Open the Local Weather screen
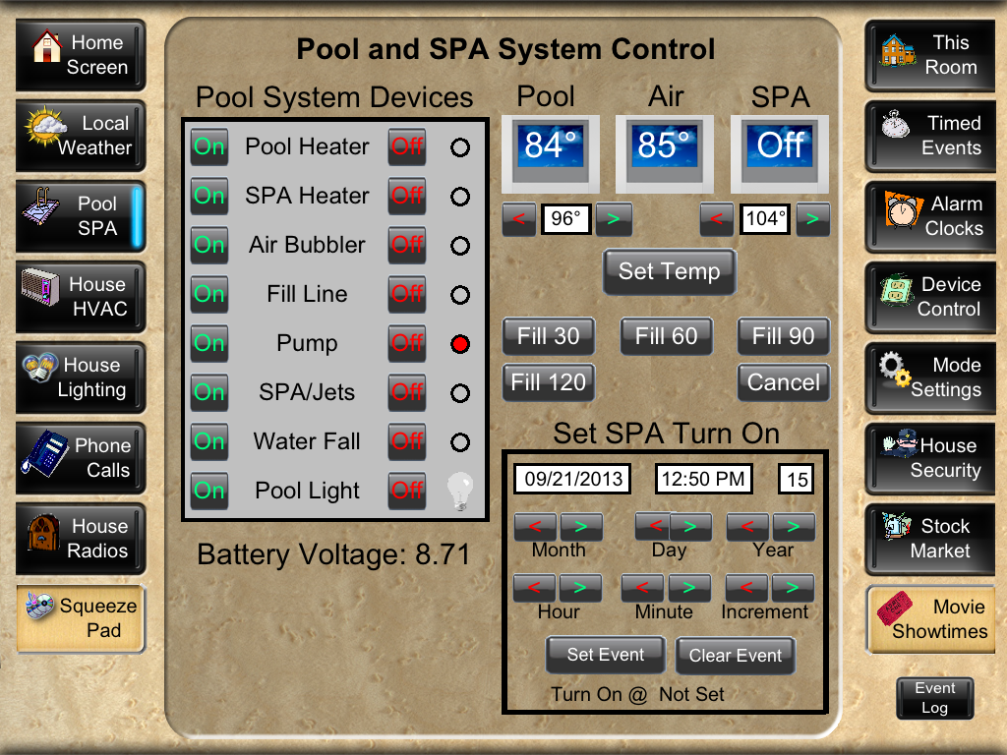Screen dimensions: 1007x755 tap(80, 136)
